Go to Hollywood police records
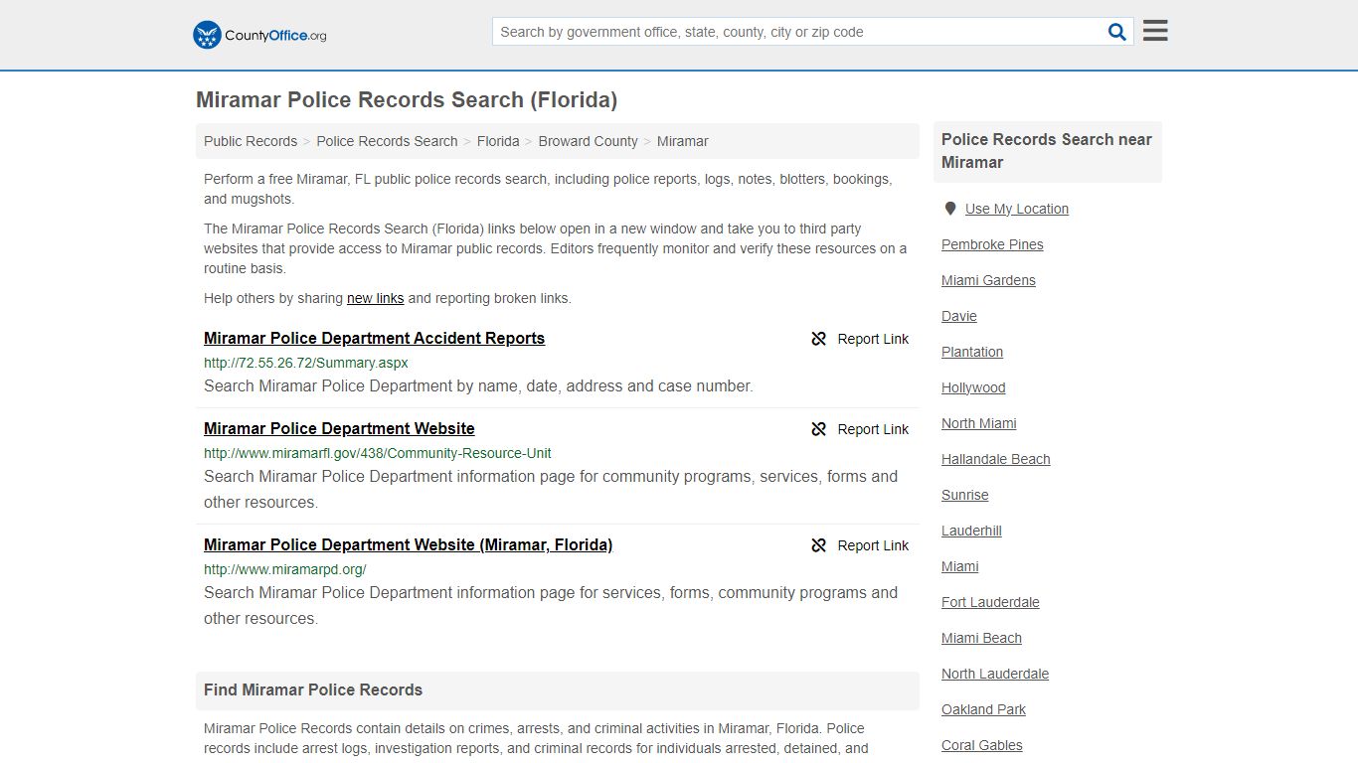 973,387
